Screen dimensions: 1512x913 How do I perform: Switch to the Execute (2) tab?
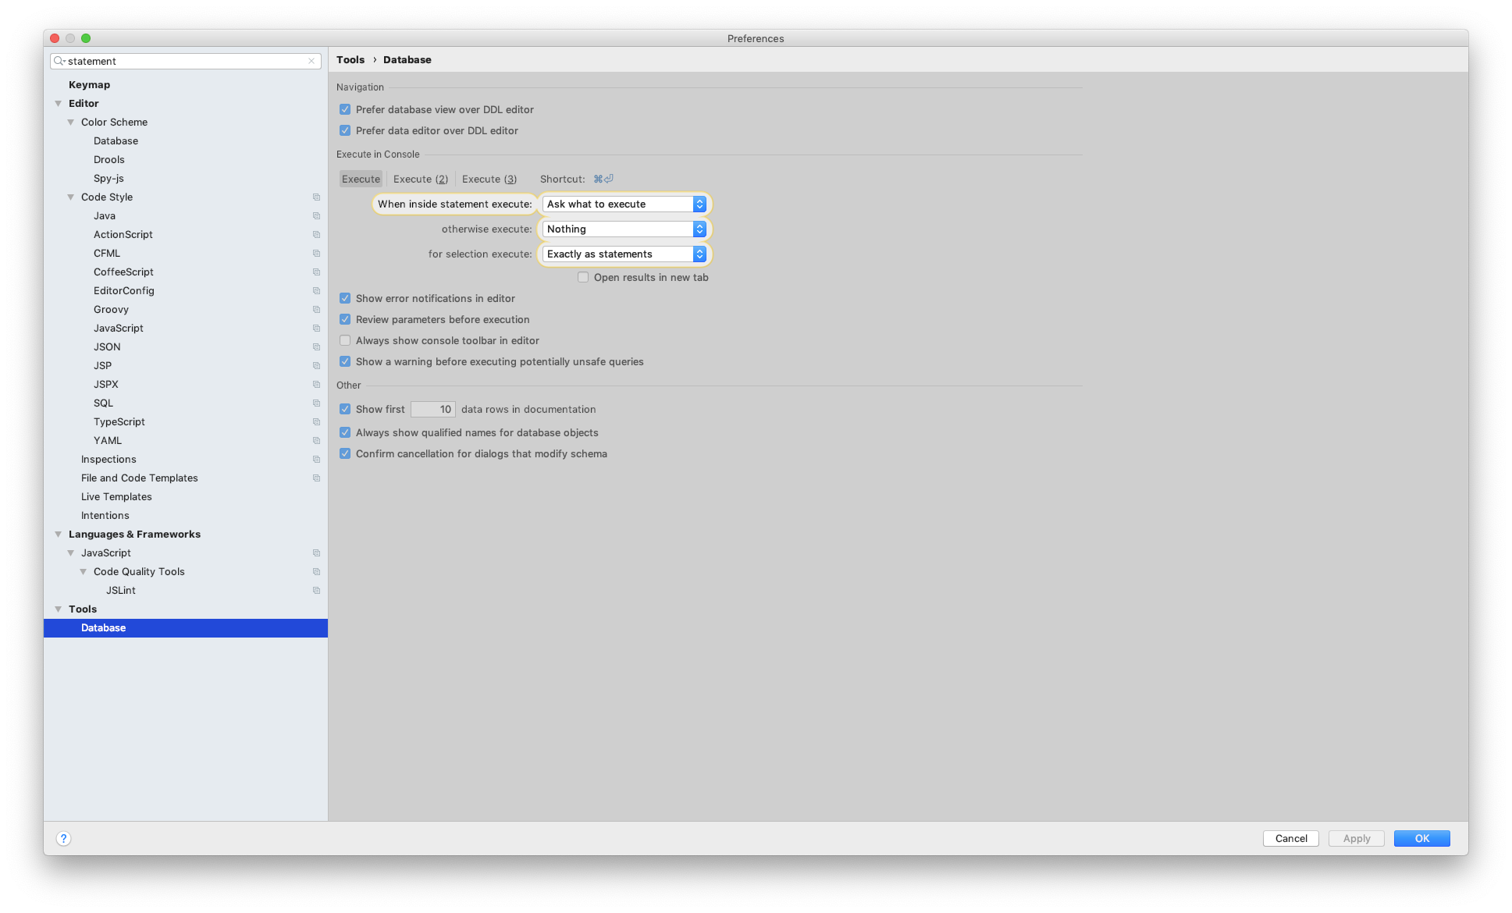[421, 179]
